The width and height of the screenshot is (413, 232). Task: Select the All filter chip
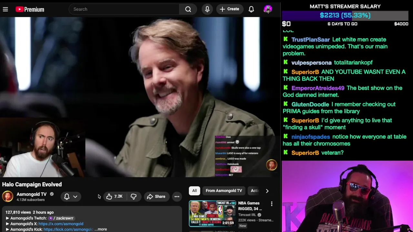(x=195, y=191)
